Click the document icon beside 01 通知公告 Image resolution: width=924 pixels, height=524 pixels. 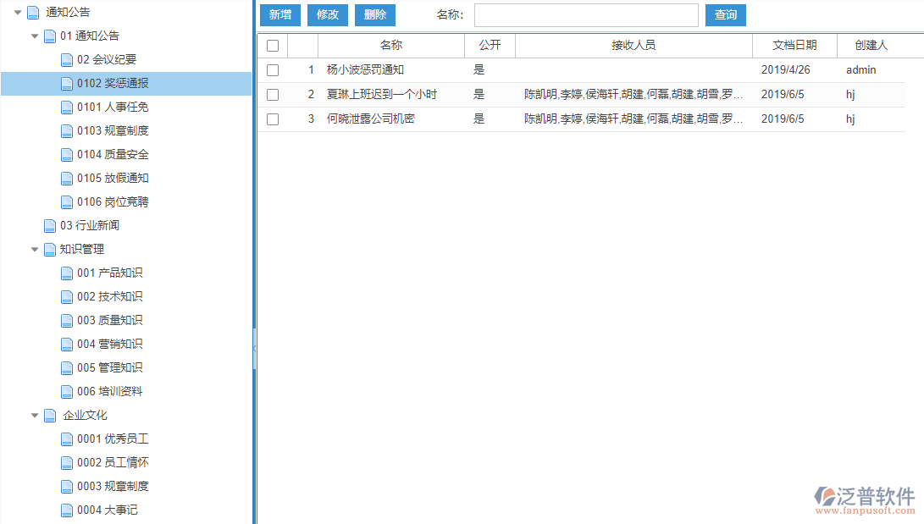click(48, 36)
